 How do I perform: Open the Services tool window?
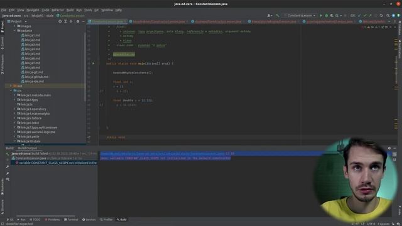click(89, 220)
